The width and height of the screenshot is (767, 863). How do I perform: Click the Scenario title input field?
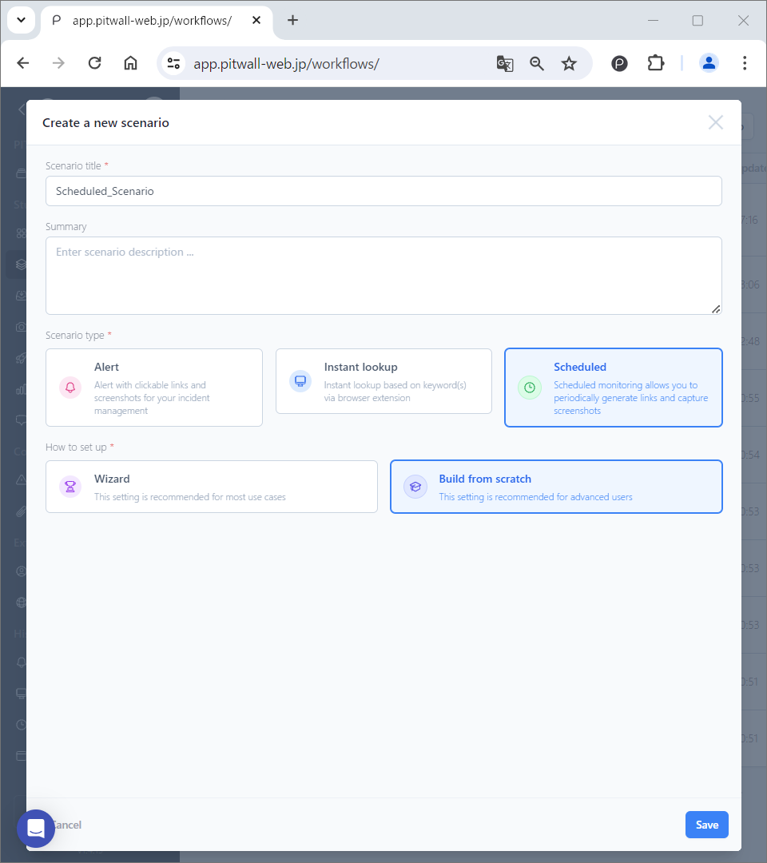click(x=383, y=191)
